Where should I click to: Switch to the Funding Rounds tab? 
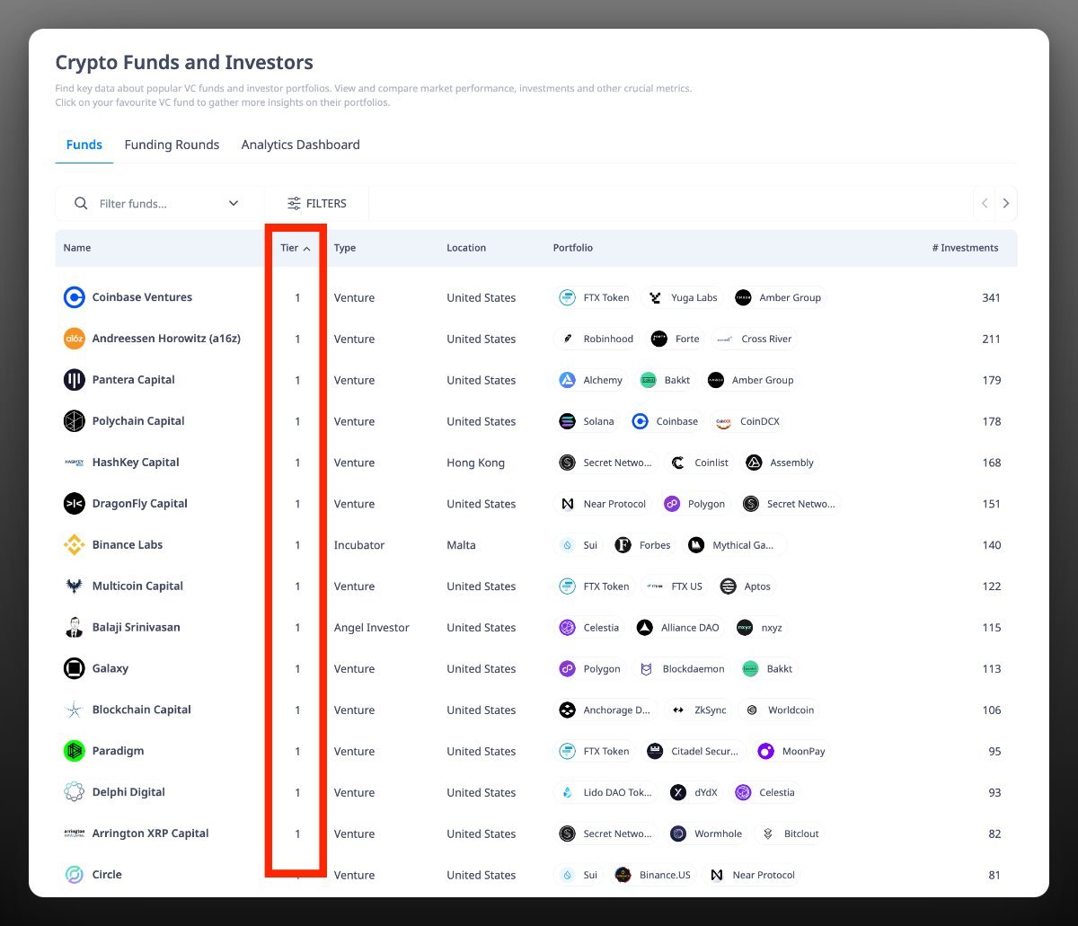[x=172, y=145]
